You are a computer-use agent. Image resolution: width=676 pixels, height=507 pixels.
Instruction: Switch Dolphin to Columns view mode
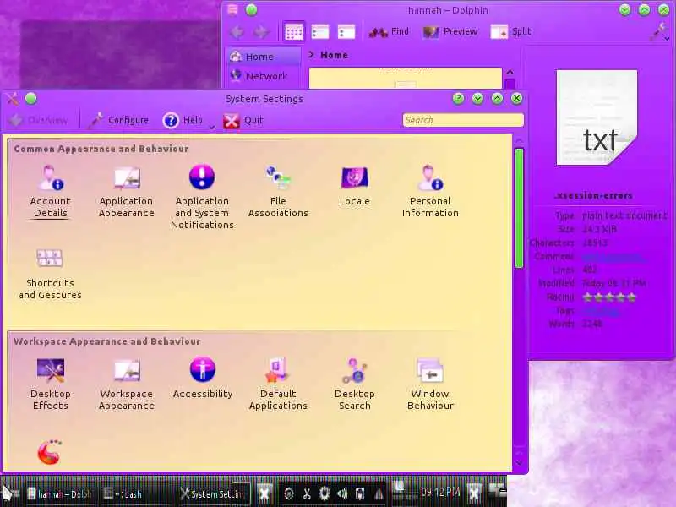click(346, 31)
